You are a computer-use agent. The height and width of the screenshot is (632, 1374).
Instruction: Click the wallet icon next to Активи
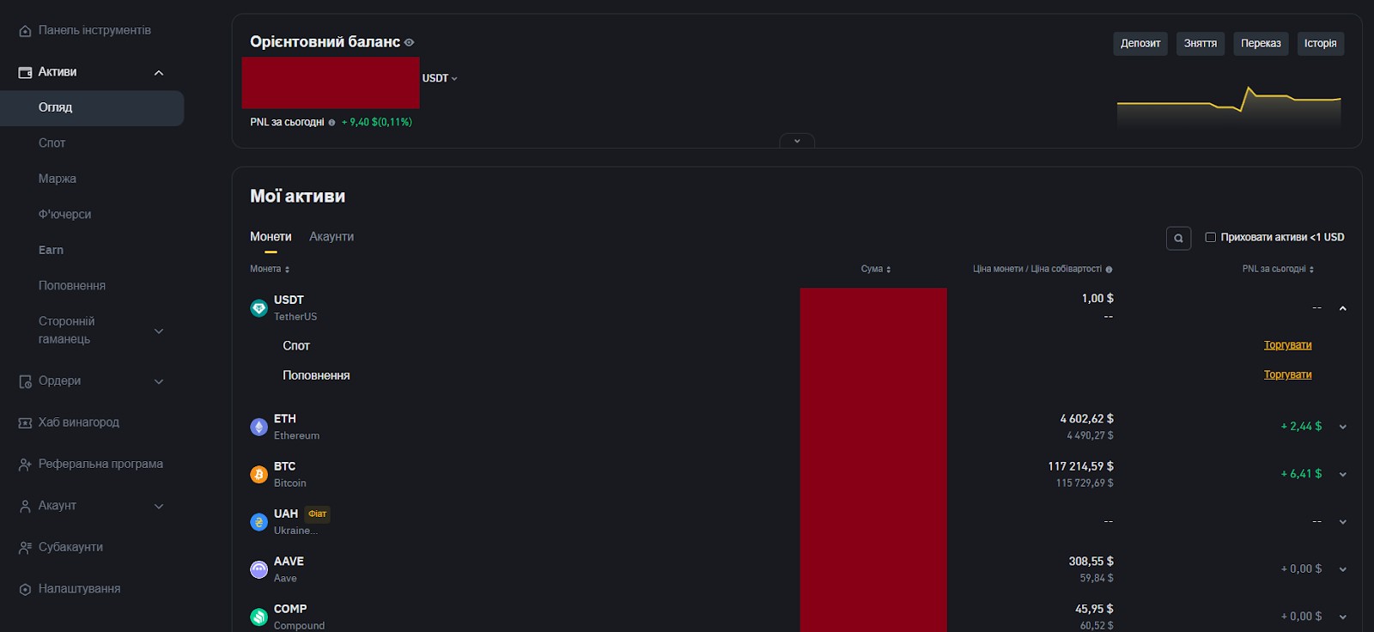click(25, 73)
